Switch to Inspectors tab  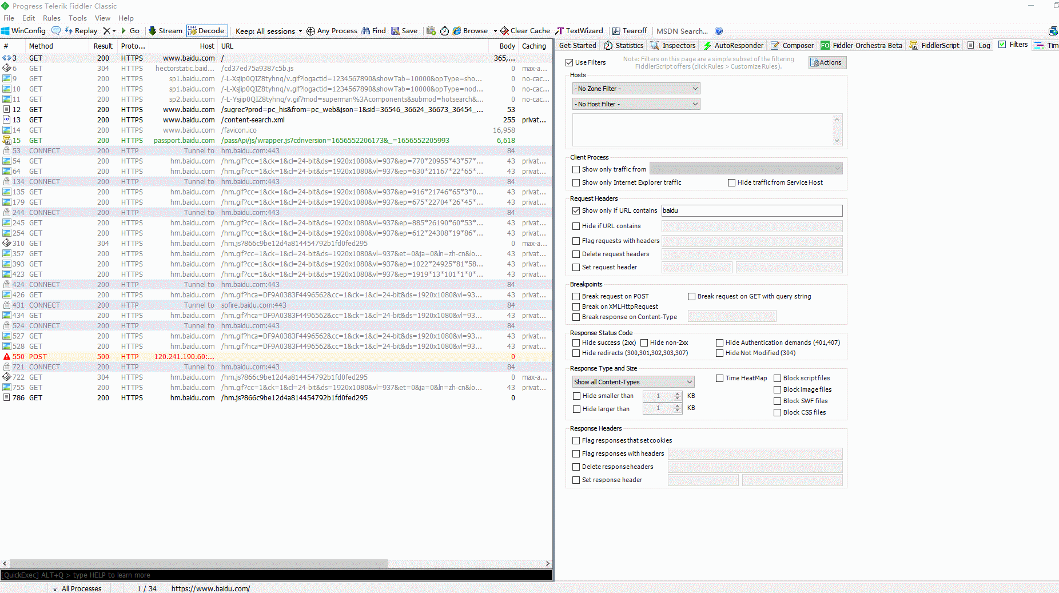click(x=673, y=46)
